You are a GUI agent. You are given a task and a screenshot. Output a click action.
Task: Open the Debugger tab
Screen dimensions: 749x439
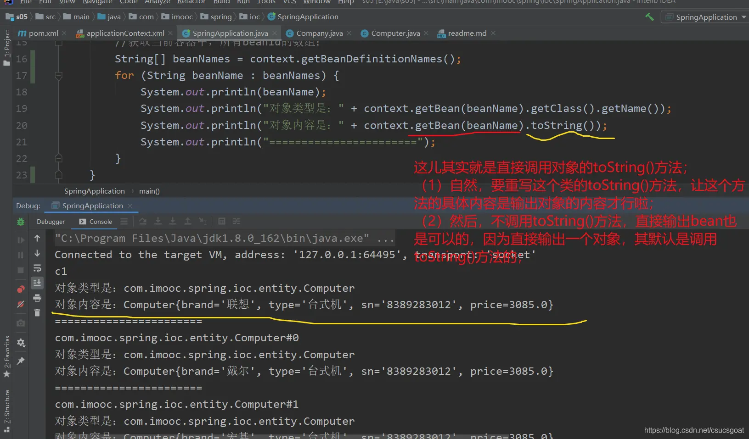51,222
